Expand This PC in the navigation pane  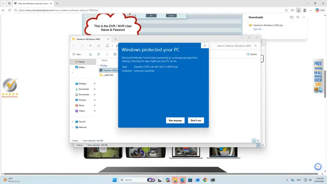tap(72, 122)
